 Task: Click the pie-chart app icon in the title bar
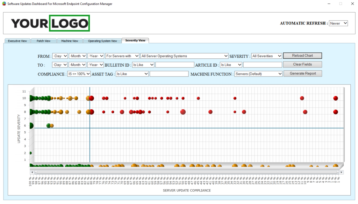point(4,3)
